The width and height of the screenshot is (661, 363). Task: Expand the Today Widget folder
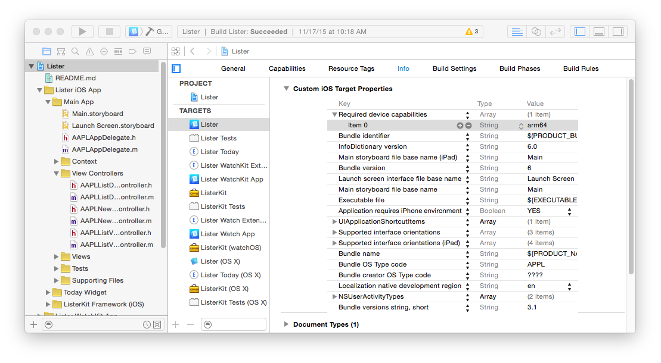click(x=48, y=292)
